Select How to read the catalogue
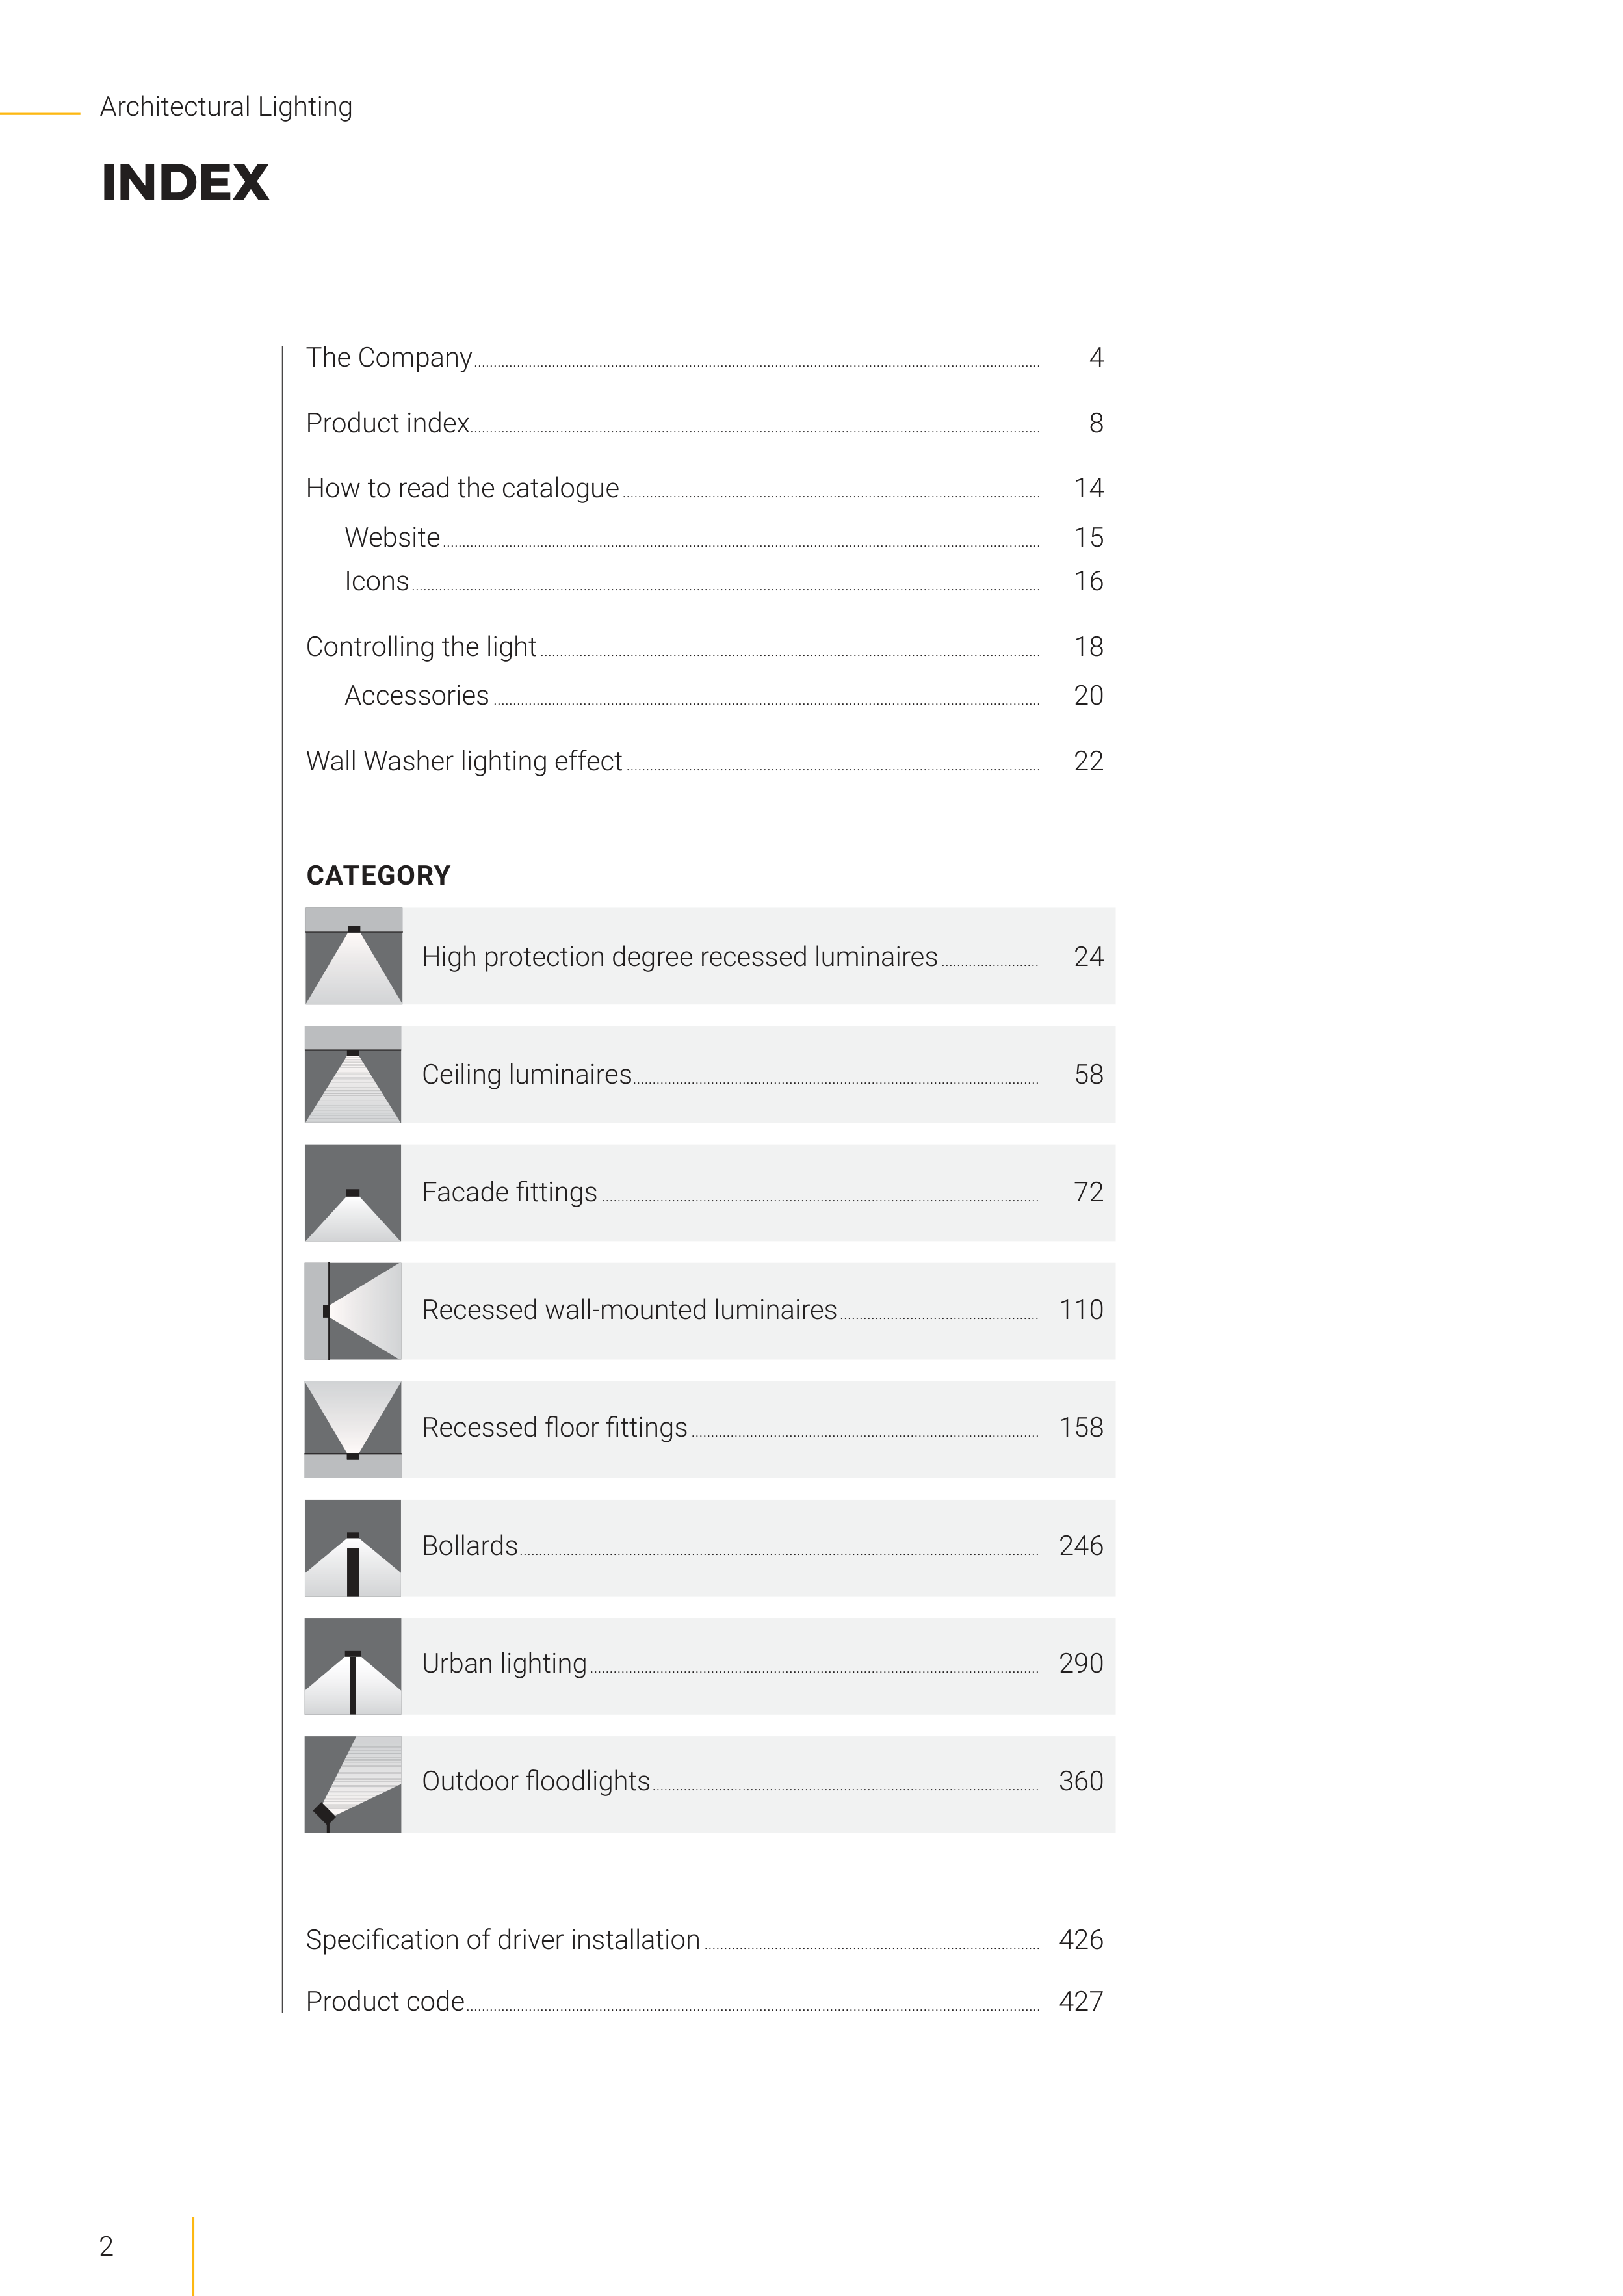 coord(462,489)
